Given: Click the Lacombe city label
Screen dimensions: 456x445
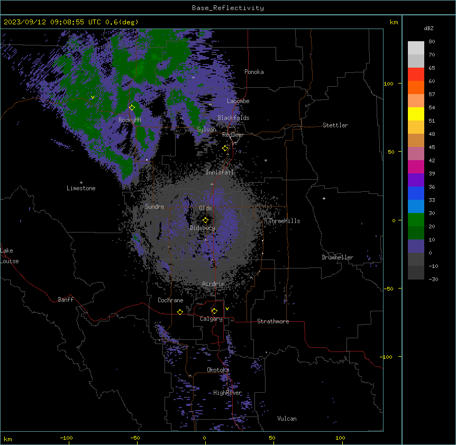Looking at the screenshot, I should click(x=238, y=101).
